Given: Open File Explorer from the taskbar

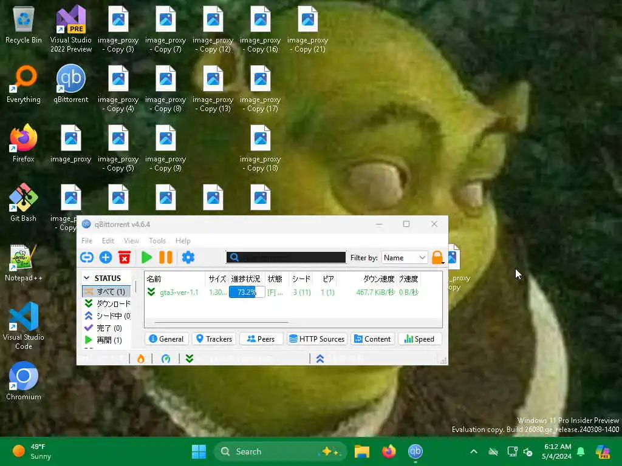Looking at the screenshot, I should (362, 451).
